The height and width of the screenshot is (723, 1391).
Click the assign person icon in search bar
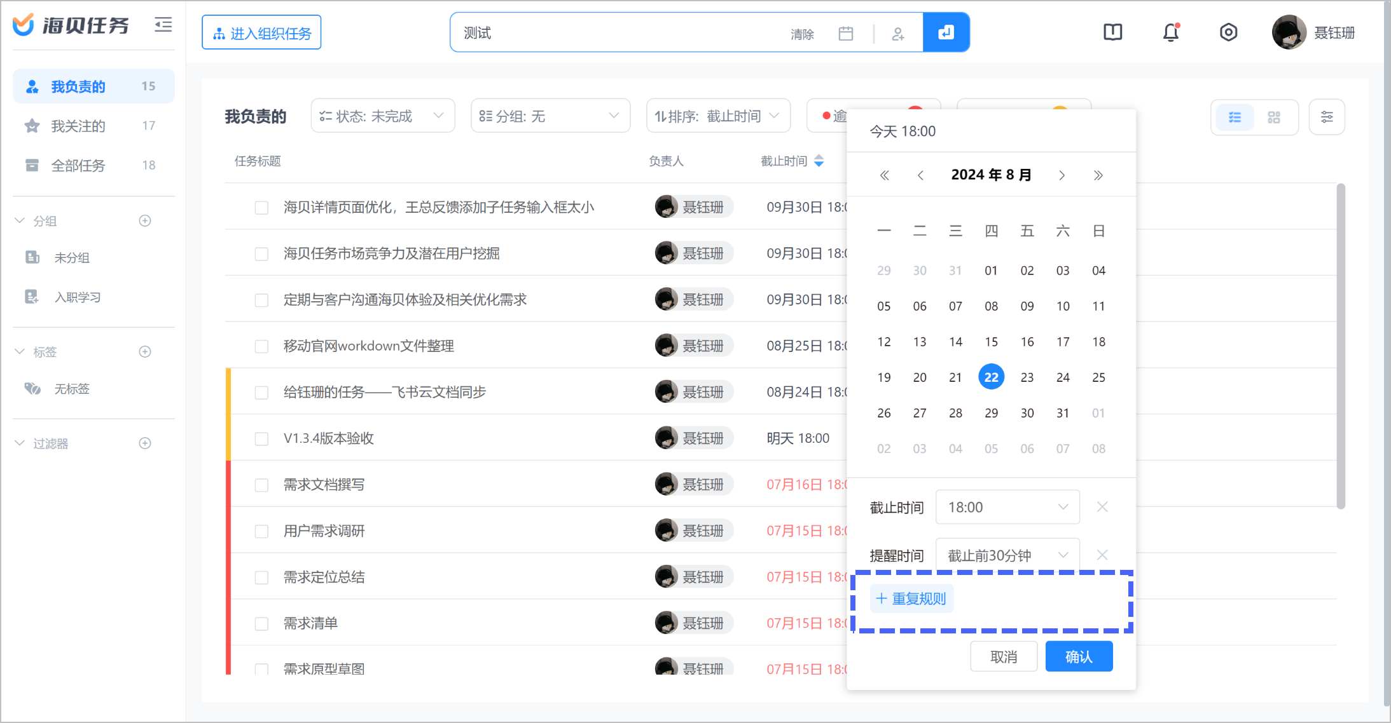coord(898,33)
